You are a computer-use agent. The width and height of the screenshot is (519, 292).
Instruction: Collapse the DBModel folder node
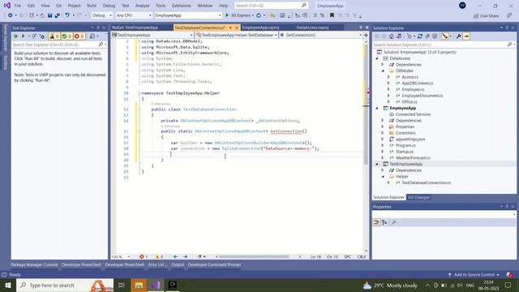coord(383,71)
